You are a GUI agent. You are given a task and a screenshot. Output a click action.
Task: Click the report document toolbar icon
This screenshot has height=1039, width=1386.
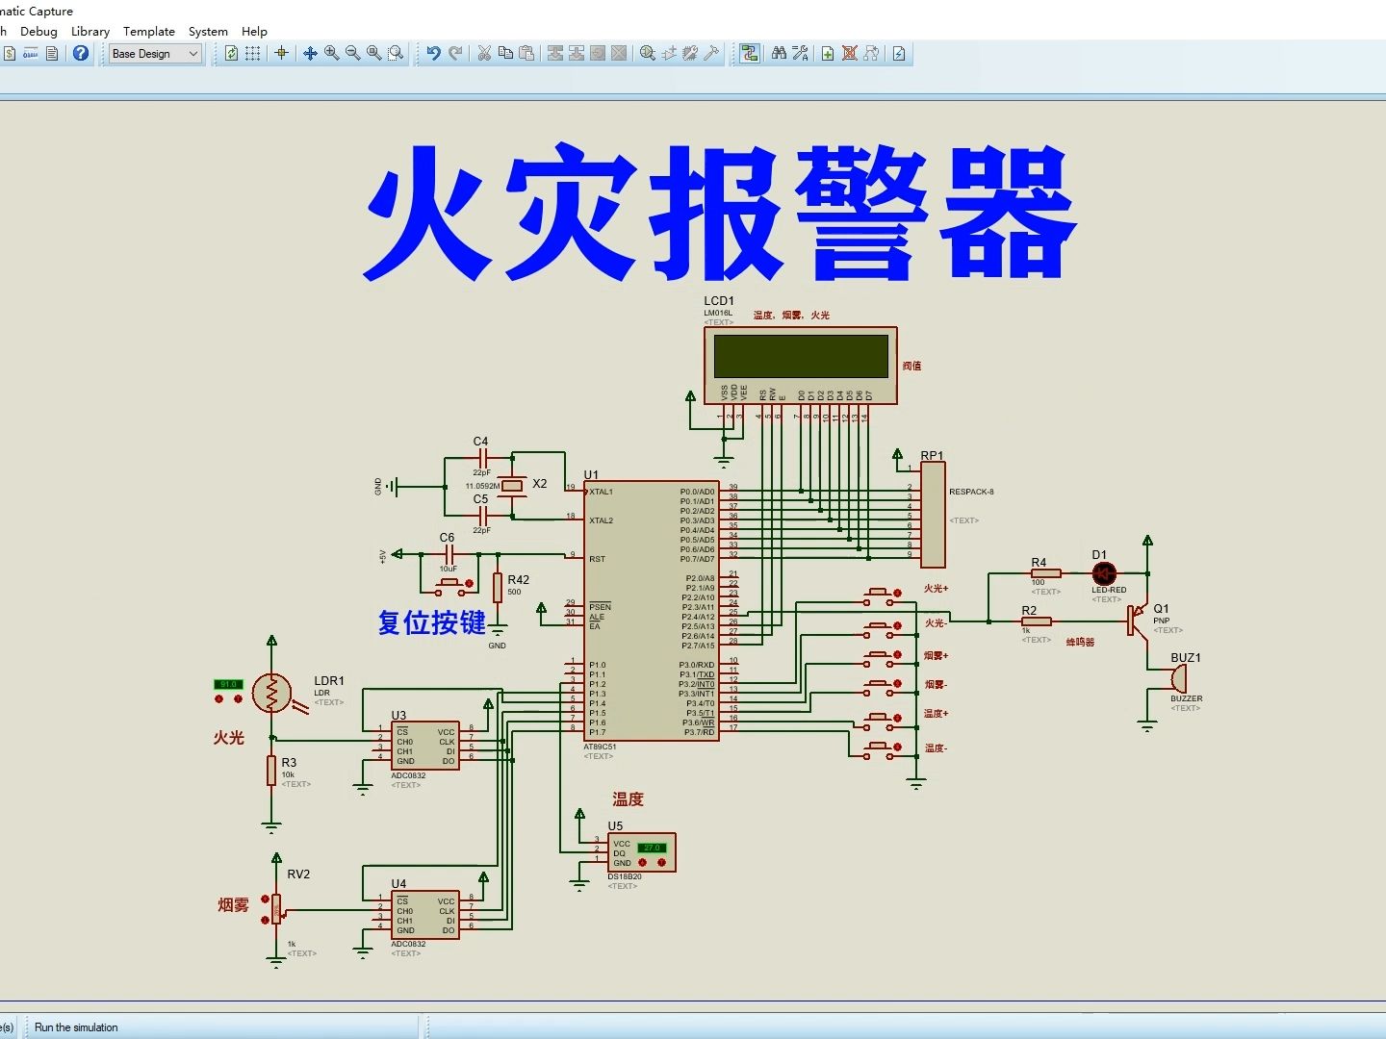(52, 53)
